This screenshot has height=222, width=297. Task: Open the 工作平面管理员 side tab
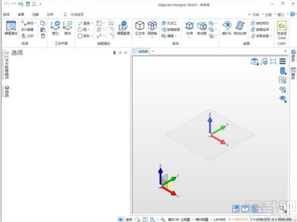[x=7, y=64]
